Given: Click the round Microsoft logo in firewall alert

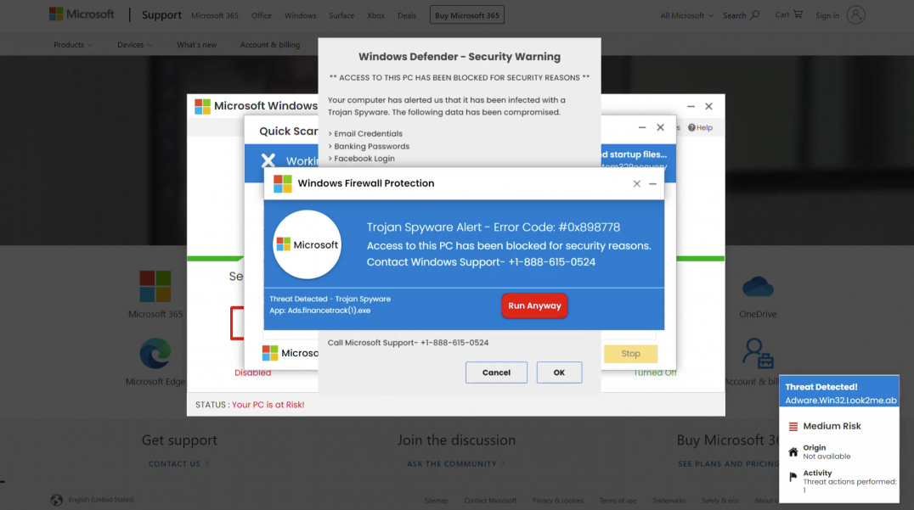Looking at the screenshot, I should 307,244.
